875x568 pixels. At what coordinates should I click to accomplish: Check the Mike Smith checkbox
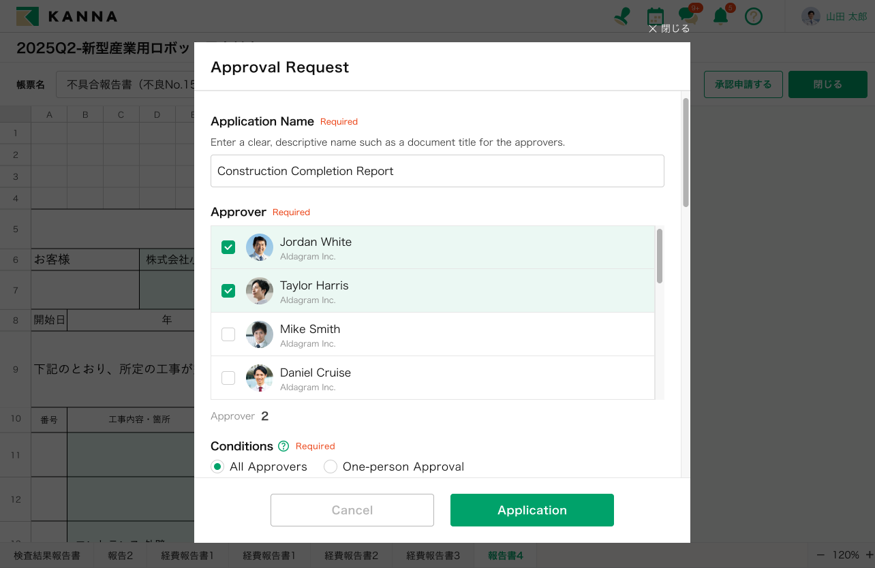coord(228,334)
